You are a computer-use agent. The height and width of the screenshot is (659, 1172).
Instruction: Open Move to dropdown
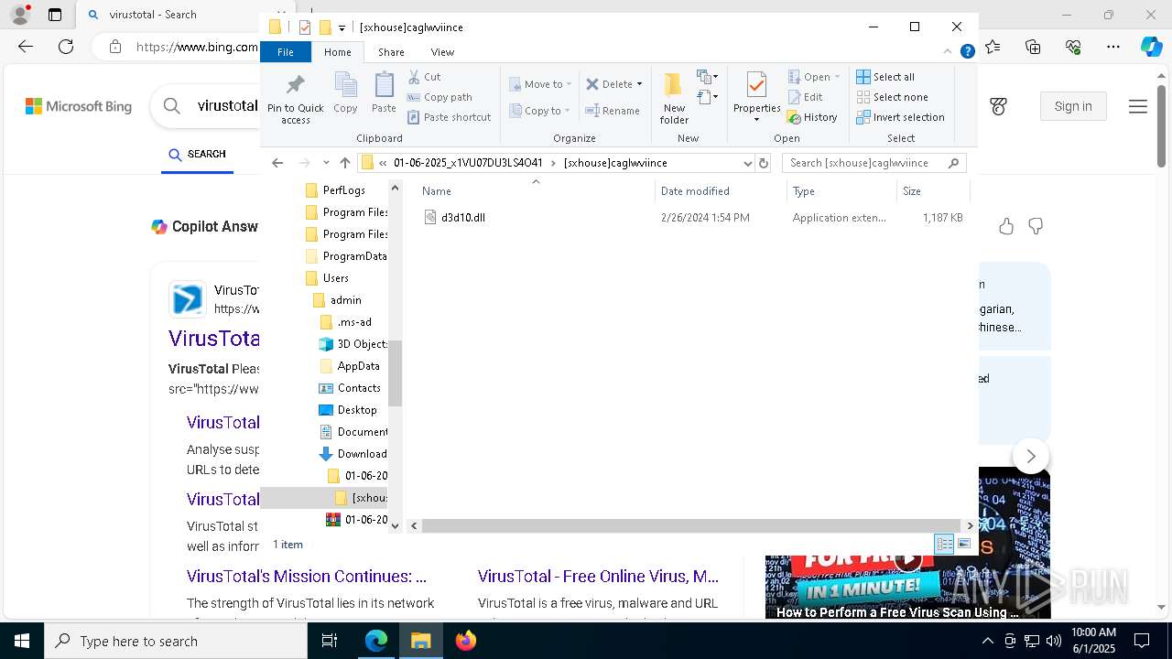pos(540,84)
